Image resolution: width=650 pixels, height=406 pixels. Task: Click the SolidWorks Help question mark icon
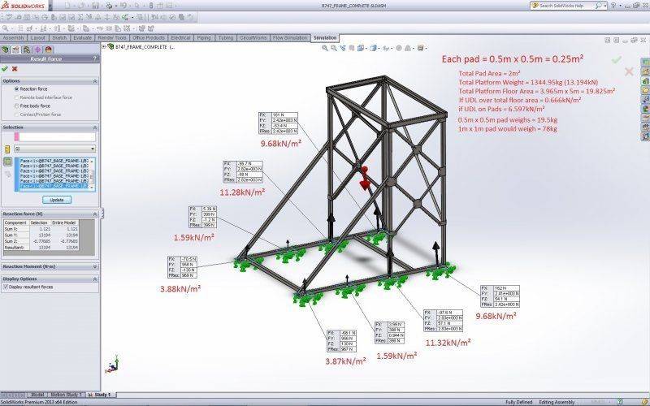tap(613, 6)
